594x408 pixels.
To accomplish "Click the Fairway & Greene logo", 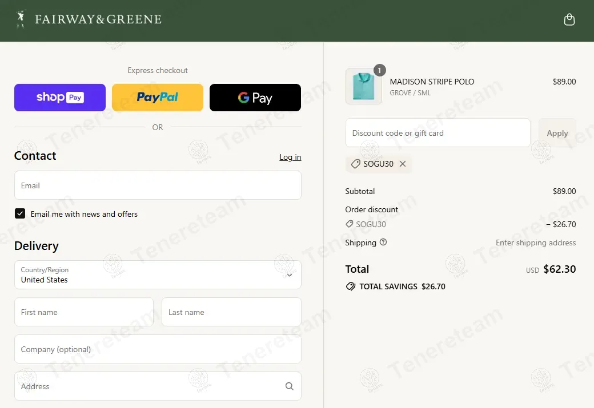I will click(x=89, y=19).
